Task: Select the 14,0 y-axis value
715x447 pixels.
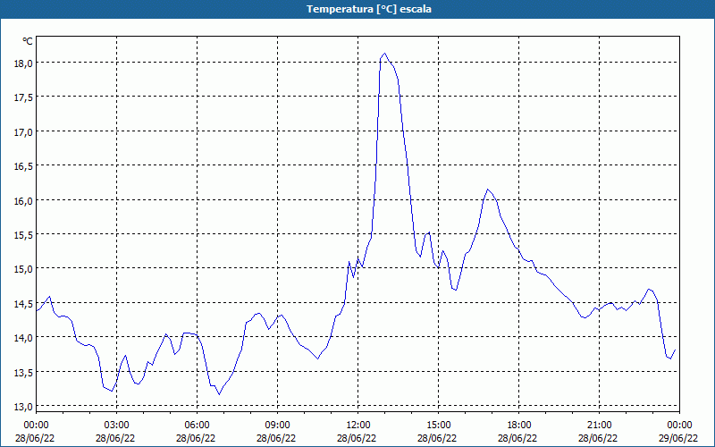Action: click(24, 338)
